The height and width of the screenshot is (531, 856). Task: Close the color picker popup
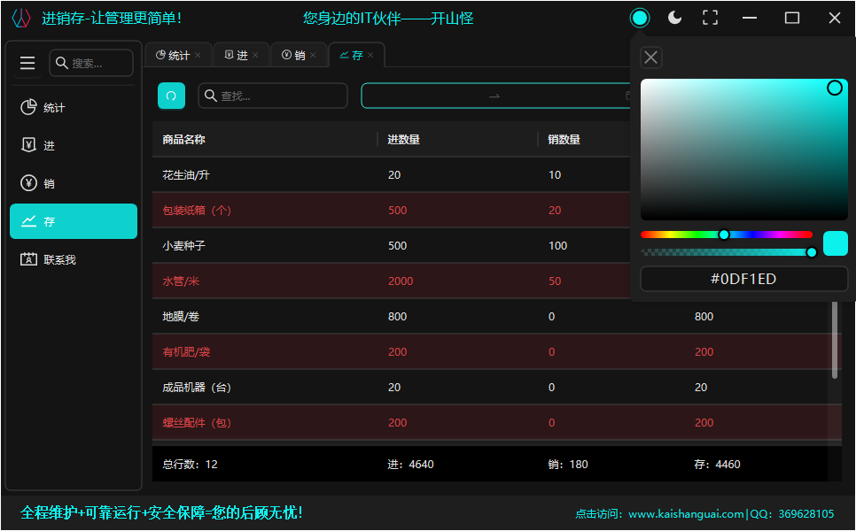(650, 58)
